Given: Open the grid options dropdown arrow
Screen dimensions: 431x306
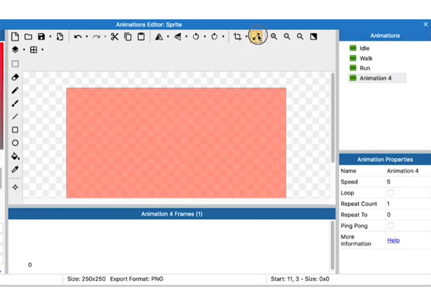Looking at the screenshot, I should [x=42, y=50].
